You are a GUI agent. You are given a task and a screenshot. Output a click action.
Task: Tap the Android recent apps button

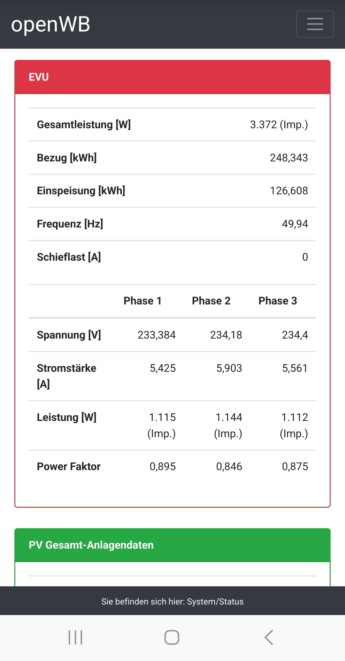(75, 637)
